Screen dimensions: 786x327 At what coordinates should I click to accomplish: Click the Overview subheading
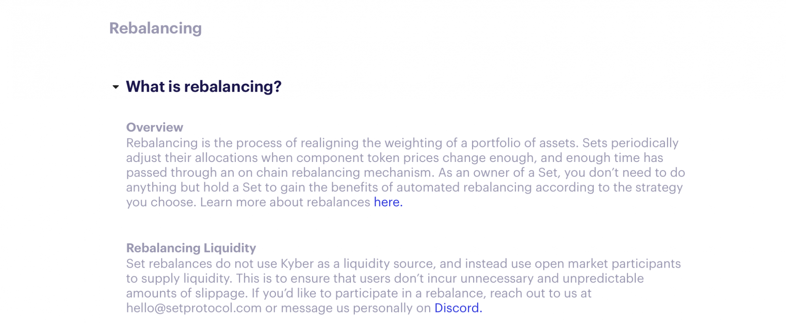[154, 127]
